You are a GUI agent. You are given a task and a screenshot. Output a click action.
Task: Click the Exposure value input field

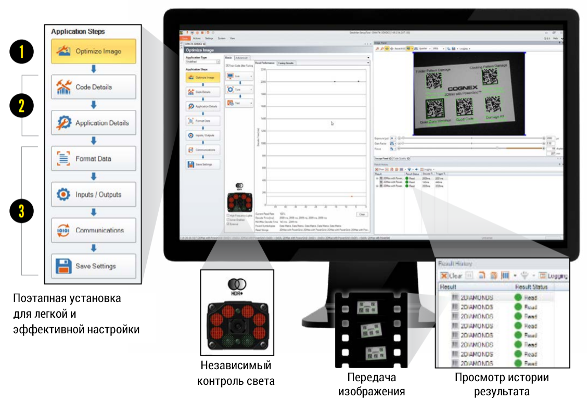click(550, 138)
